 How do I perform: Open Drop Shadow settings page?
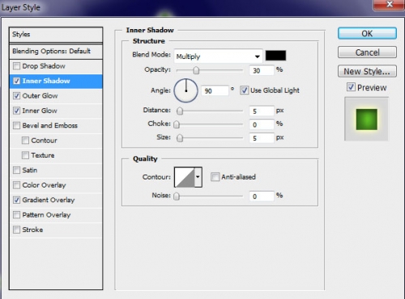(44, 66)
